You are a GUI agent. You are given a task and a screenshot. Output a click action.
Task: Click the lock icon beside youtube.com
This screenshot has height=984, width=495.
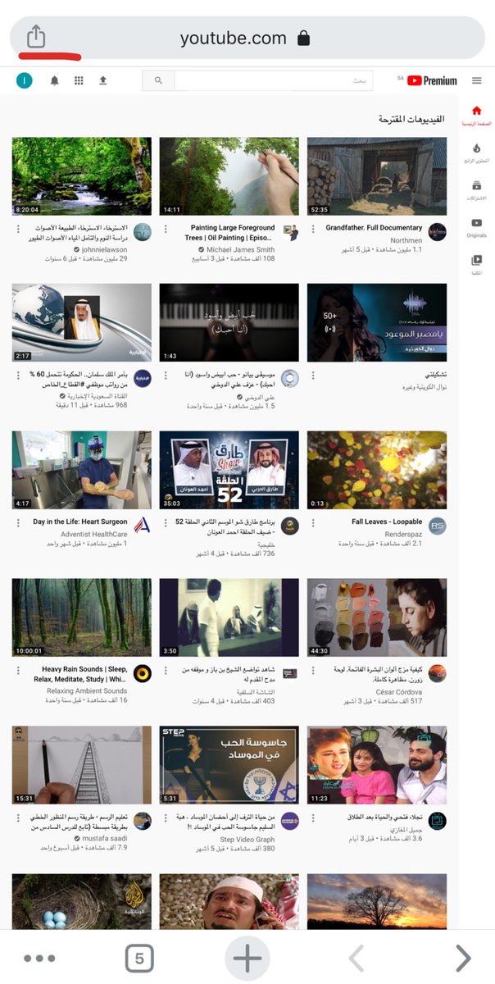303,38
